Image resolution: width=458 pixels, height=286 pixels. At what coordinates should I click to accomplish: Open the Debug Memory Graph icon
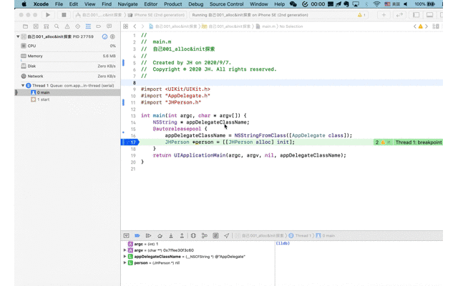click(205, 235)
